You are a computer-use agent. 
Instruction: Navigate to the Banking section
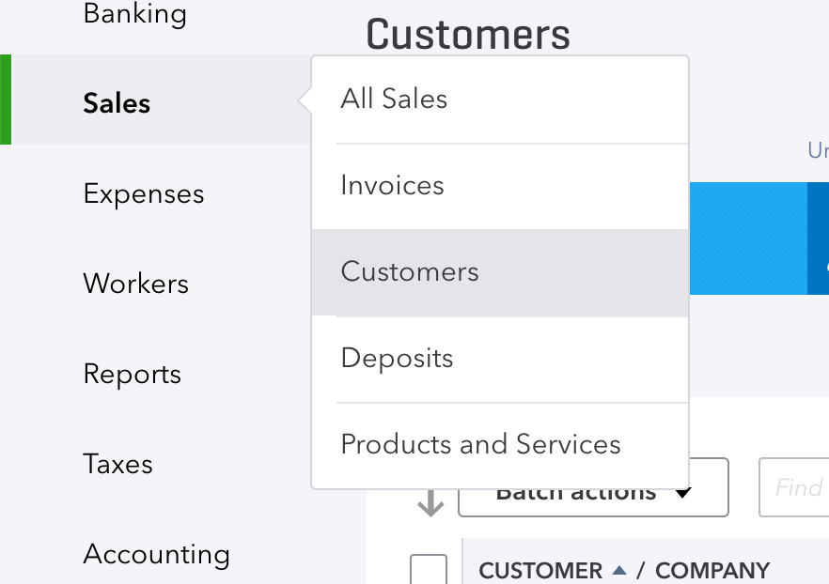(x=134, y=14)
